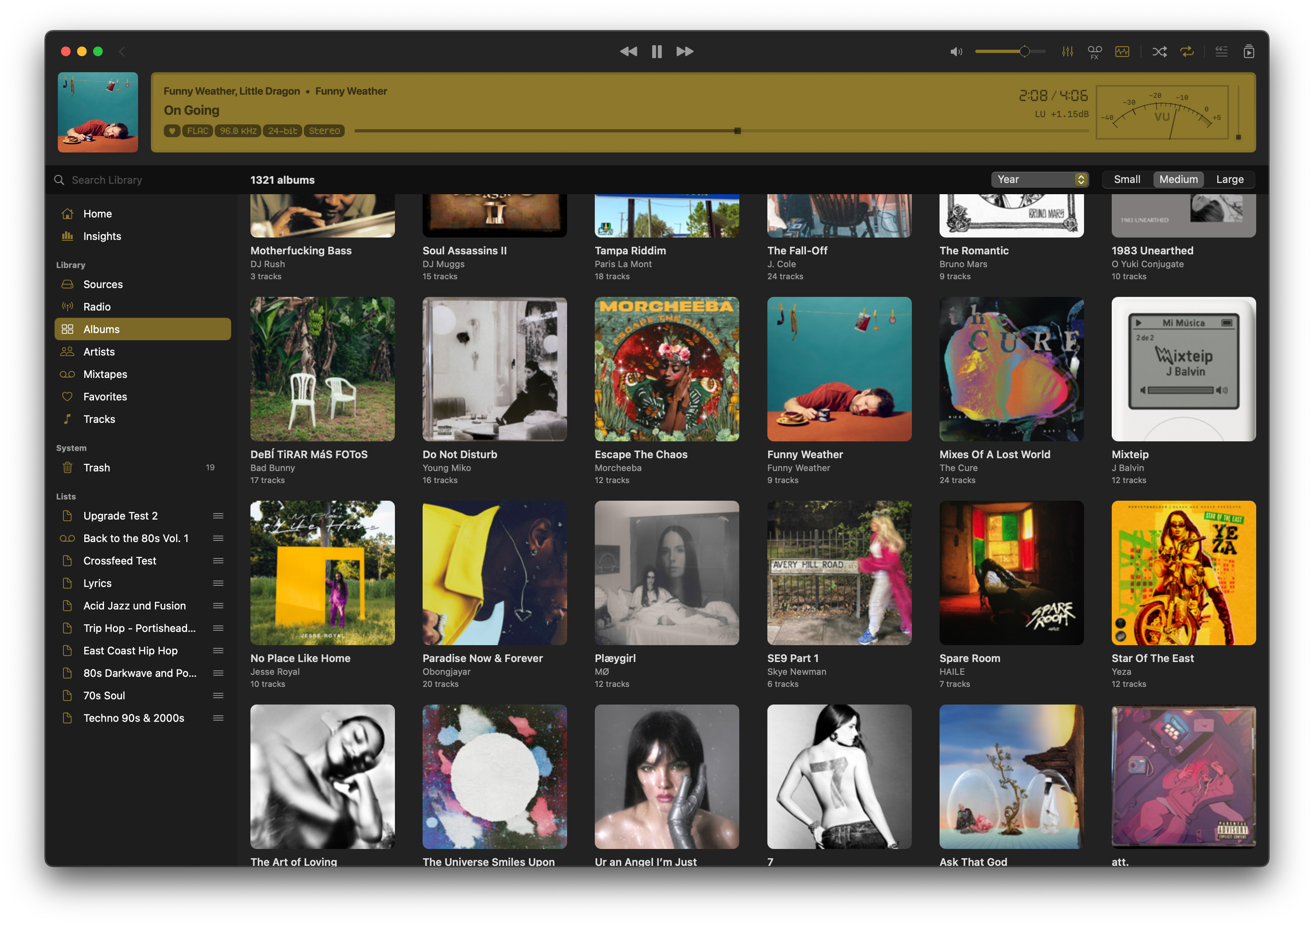Image resolution: width=1314 pixels, height=926 pixels.
Task: Skip to next track
Action: [684, 51]
